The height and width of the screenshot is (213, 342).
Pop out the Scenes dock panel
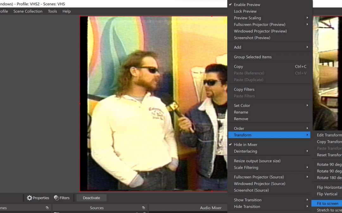[47, 208]
